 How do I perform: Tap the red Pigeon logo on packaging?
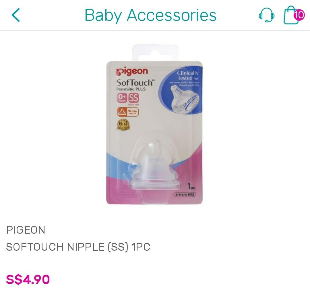[x=132, y=72]
